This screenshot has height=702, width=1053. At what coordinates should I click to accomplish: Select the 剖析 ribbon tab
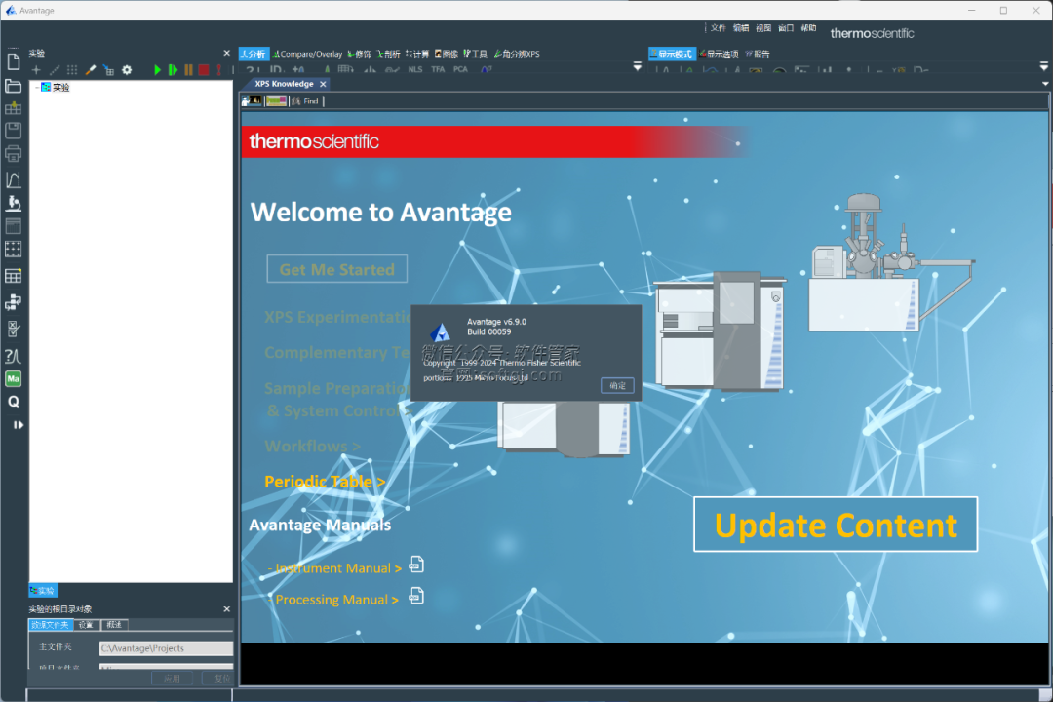(x=388, y=54)
